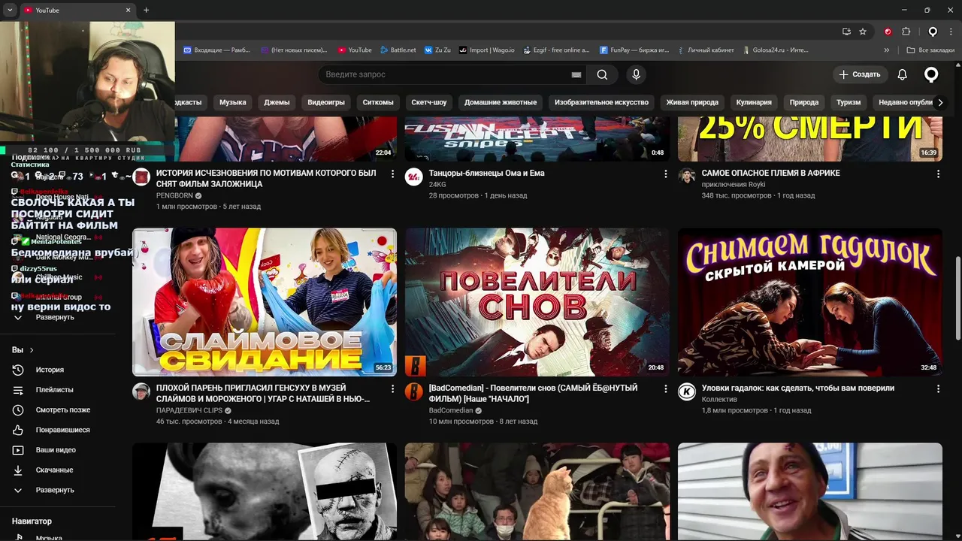
Task: Bookmark this page with star icon
Action: 863,32
